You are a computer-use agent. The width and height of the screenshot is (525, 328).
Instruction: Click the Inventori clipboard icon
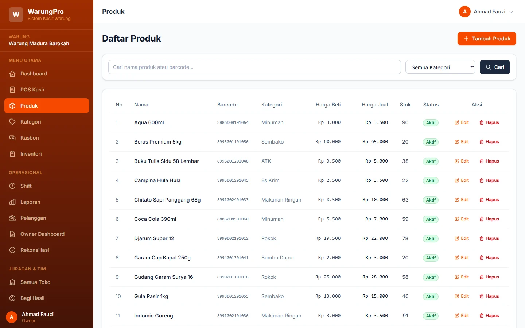click(12, 154)
